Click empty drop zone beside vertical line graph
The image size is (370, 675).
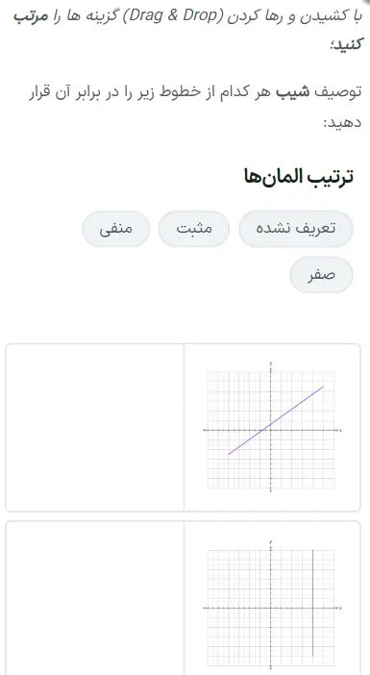click(94, 598)
